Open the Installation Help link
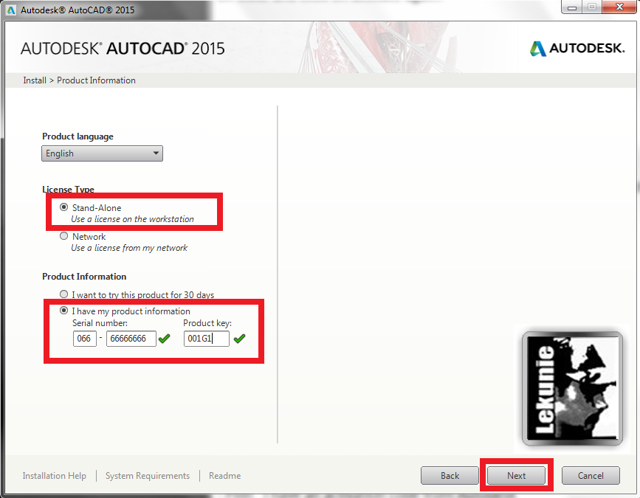Viewport: 640px width, 498px height. click(x=54, y=476)
